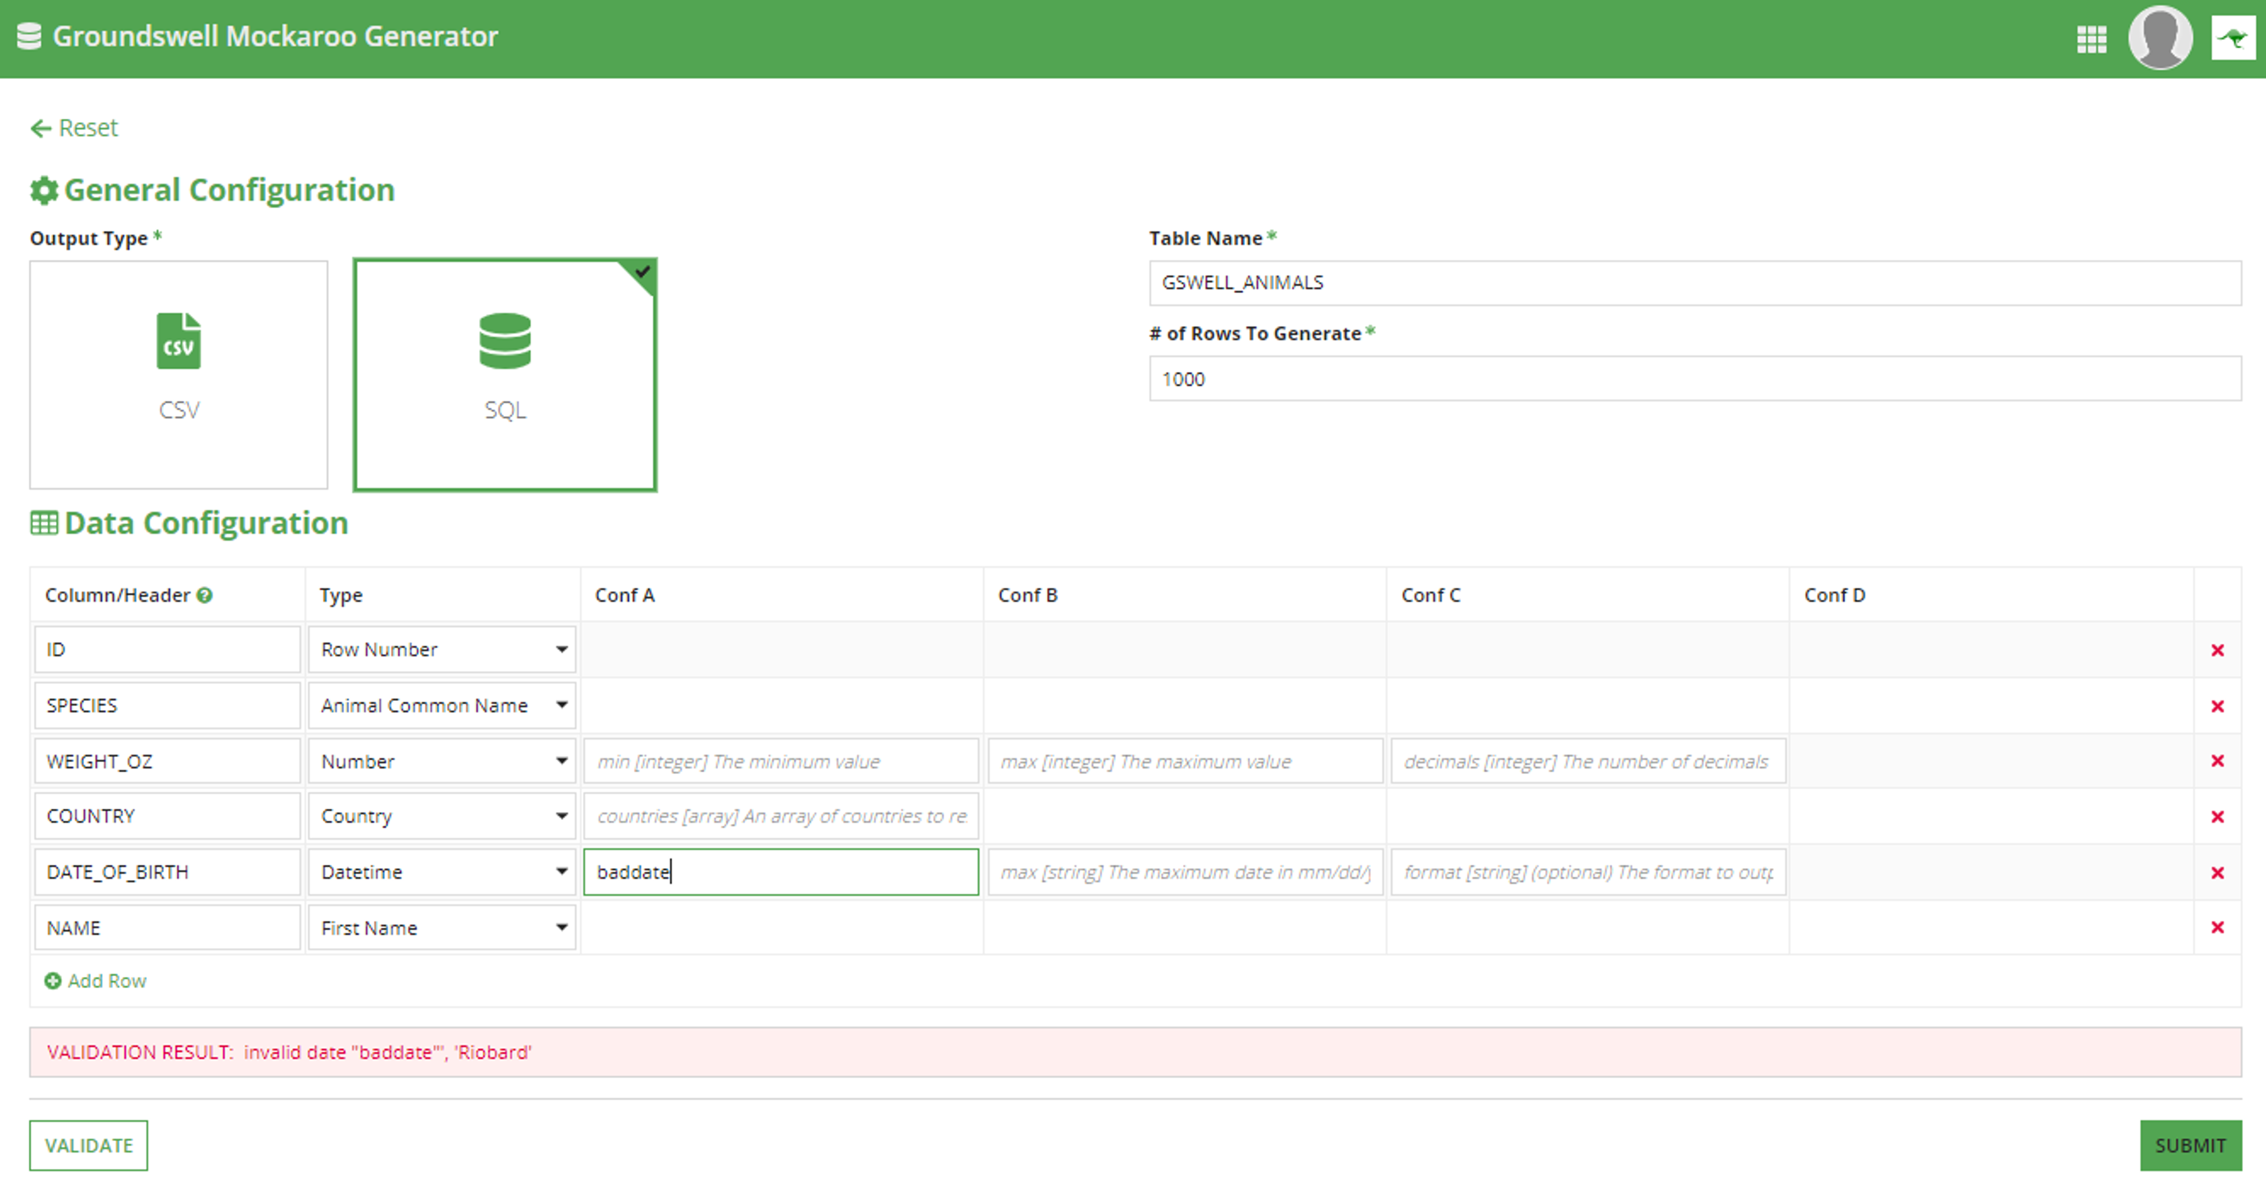Viewport: 2266px width, 1191px height.
Task: Open the Animal Common Name type dropdown
Action: pos(441,706)
